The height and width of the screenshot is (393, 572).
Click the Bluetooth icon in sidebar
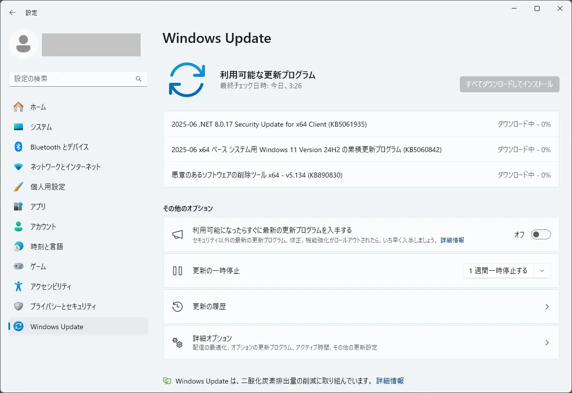pos(18,147)
